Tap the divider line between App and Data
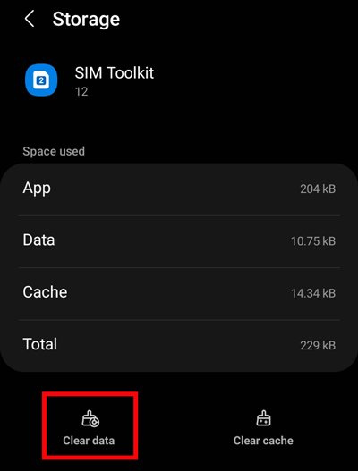 tap(179, 215)
